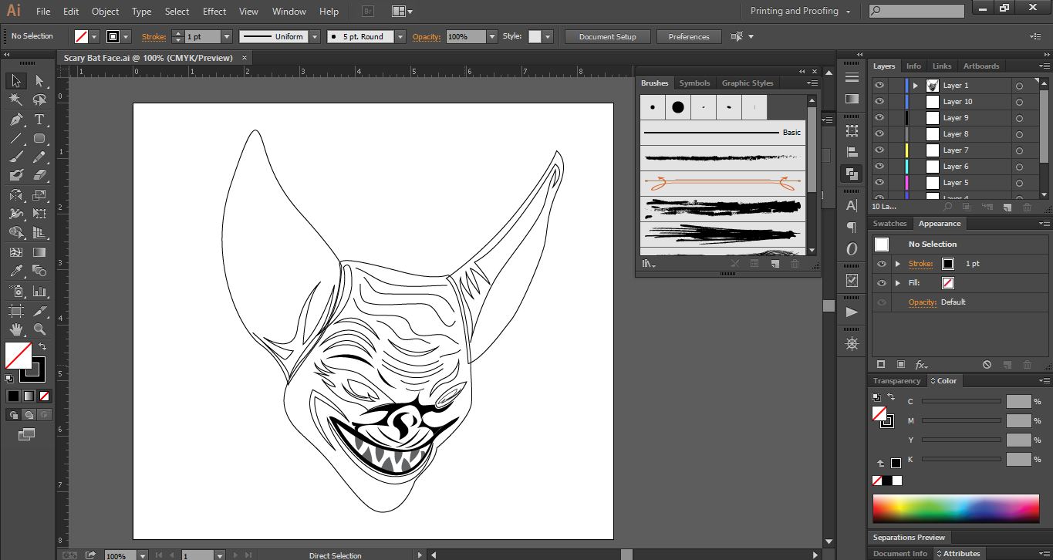Hide Layer 10 using its eye icon
This screenshot has height=560, width=1053.
tap(879, 102)
